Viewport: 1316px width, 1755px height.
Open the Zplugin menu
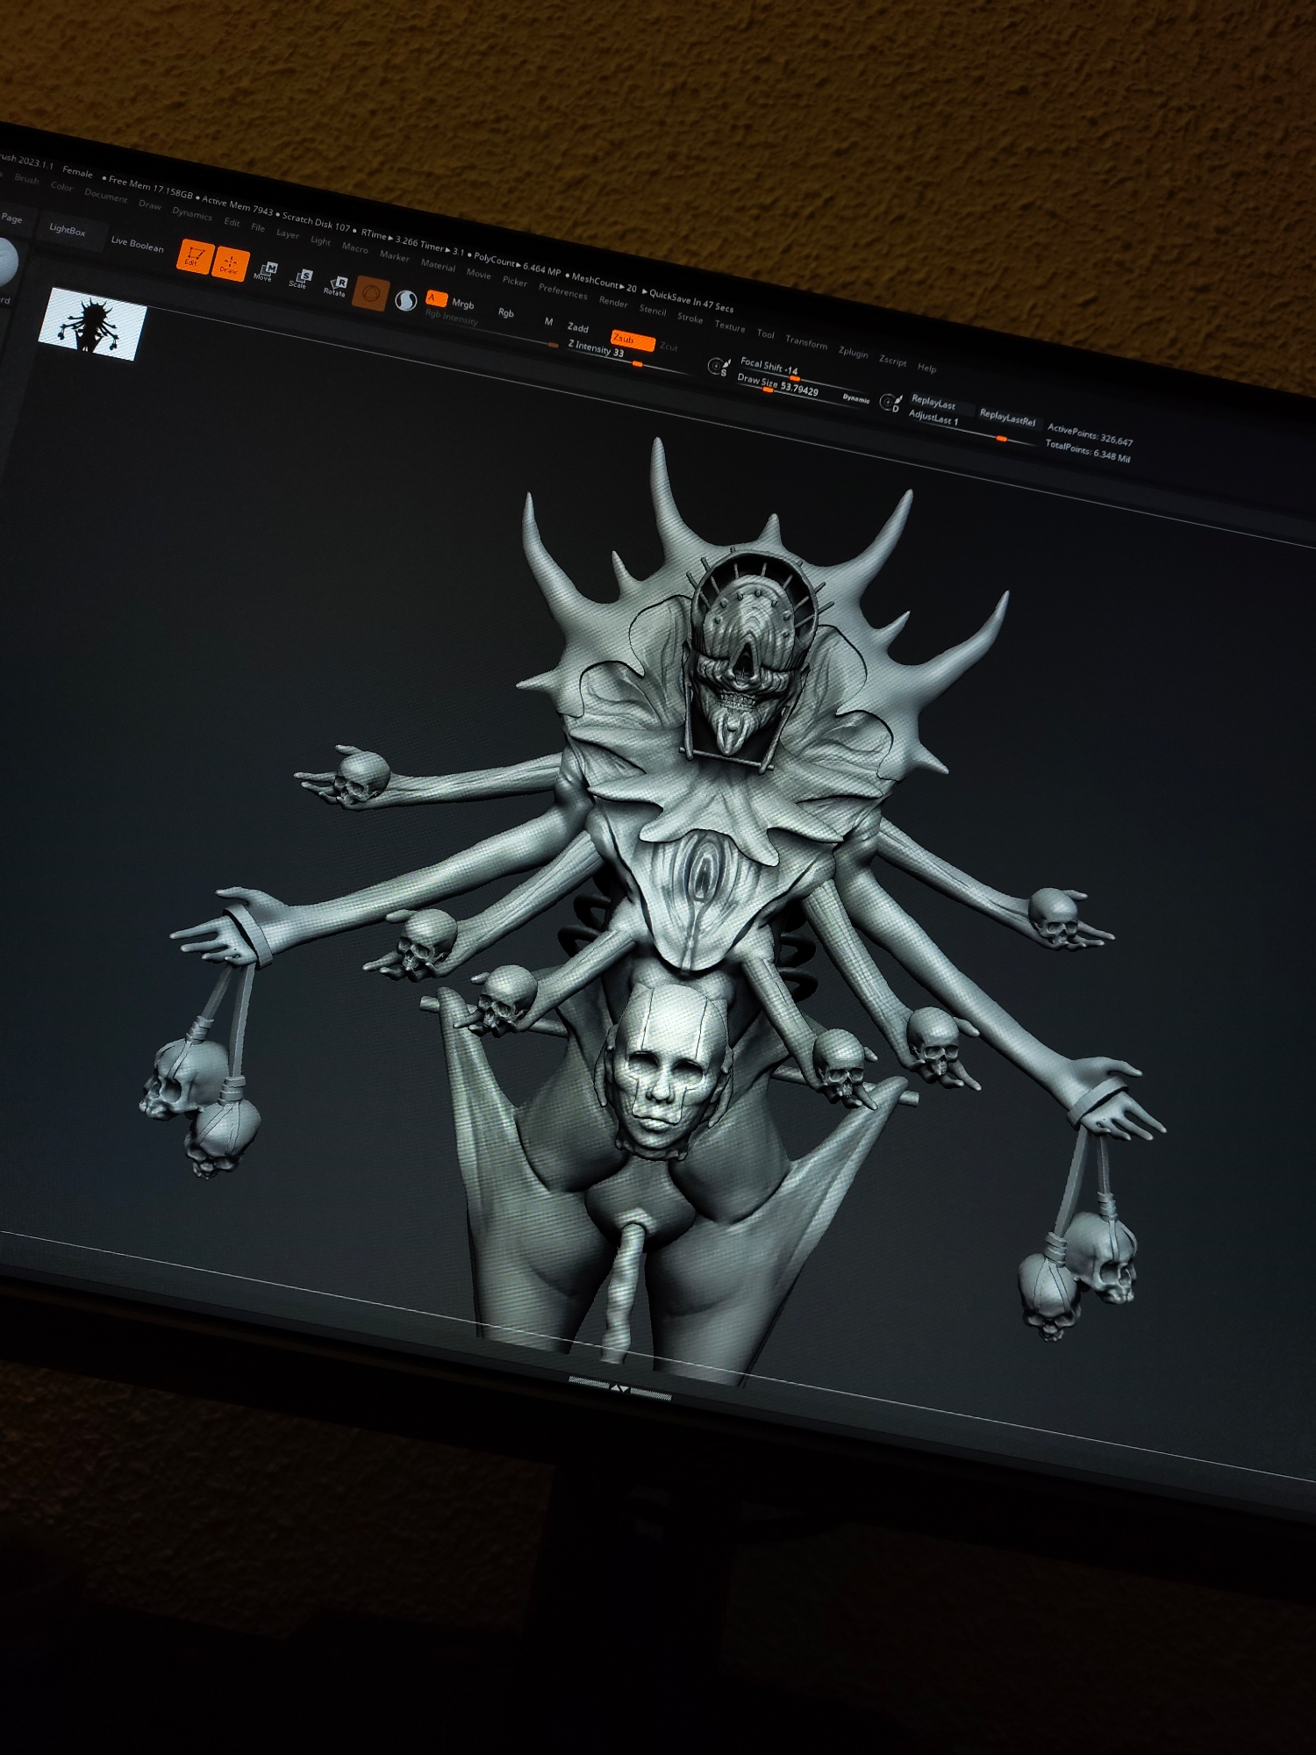[x=852, y=353]
